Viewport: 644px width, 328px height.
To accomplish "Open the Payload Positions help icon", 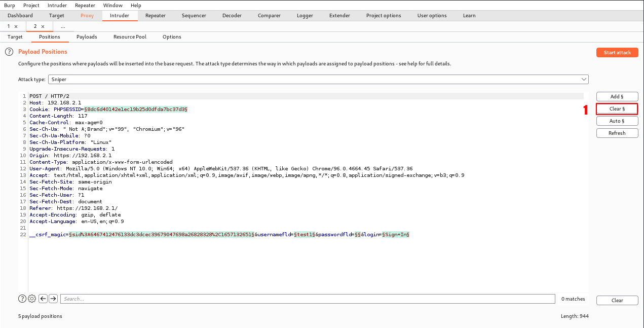I will 9,52.
